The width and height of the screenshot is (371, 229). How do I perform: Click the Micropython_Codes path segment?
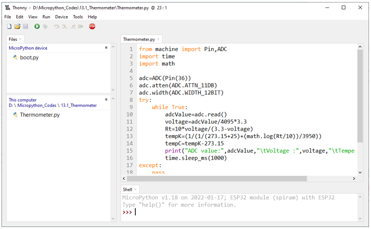37,105
